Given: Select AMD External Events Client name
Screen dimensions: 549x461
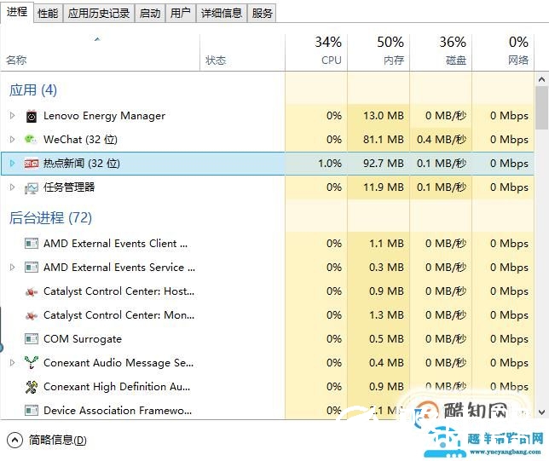Looking at the screenshot, I should [x=116, y=243].
